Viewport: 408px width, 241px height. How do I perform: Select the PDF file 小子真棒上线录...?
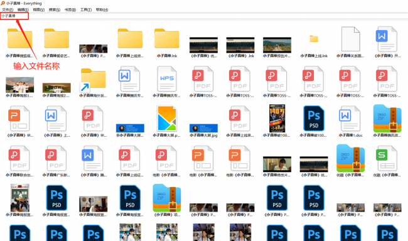click(239, 119)
